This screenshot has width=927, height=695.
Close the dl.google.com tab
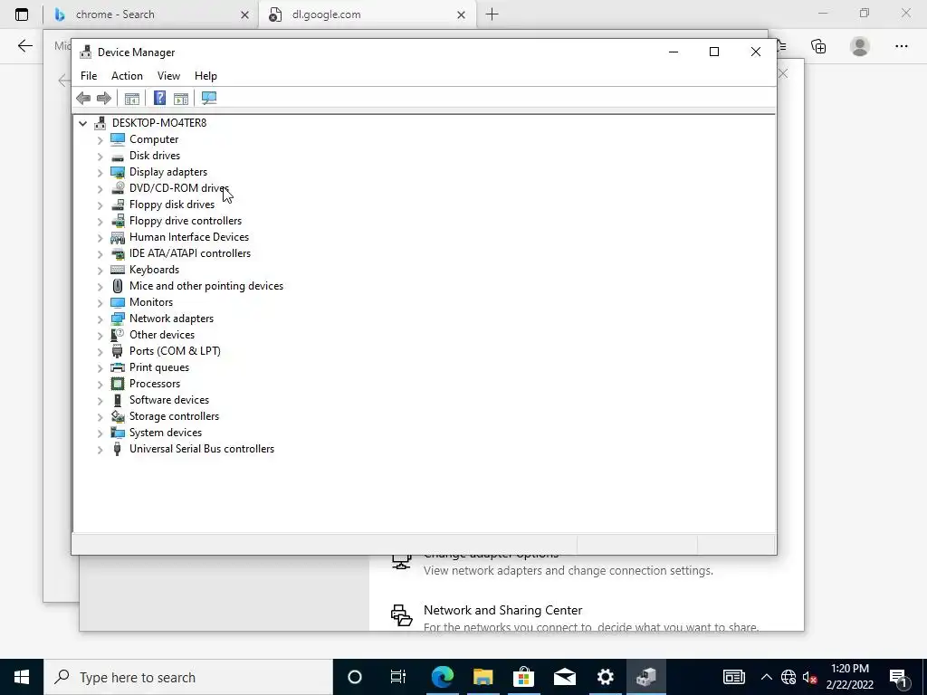461,14
